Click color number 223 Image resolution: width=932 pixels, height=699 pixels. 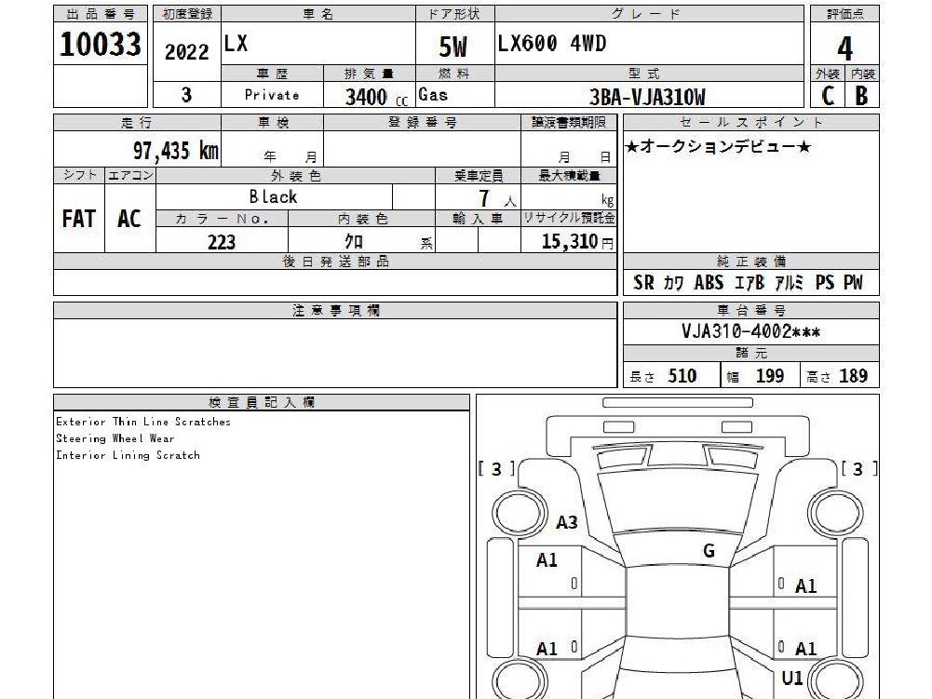click(222, 242)
